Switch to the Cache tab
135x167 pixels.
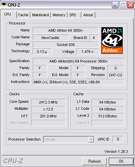coord(23,15)
